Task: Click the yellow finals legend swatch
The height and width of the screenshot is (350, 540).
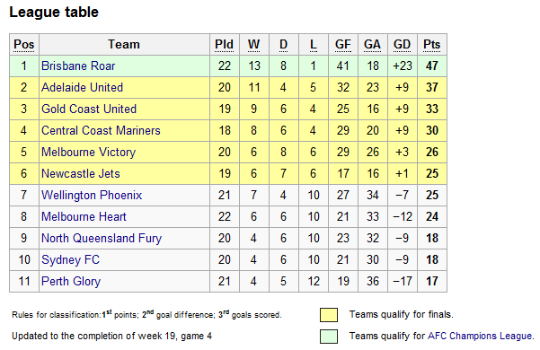Action: pyautogui.click(x=329, y=315)
